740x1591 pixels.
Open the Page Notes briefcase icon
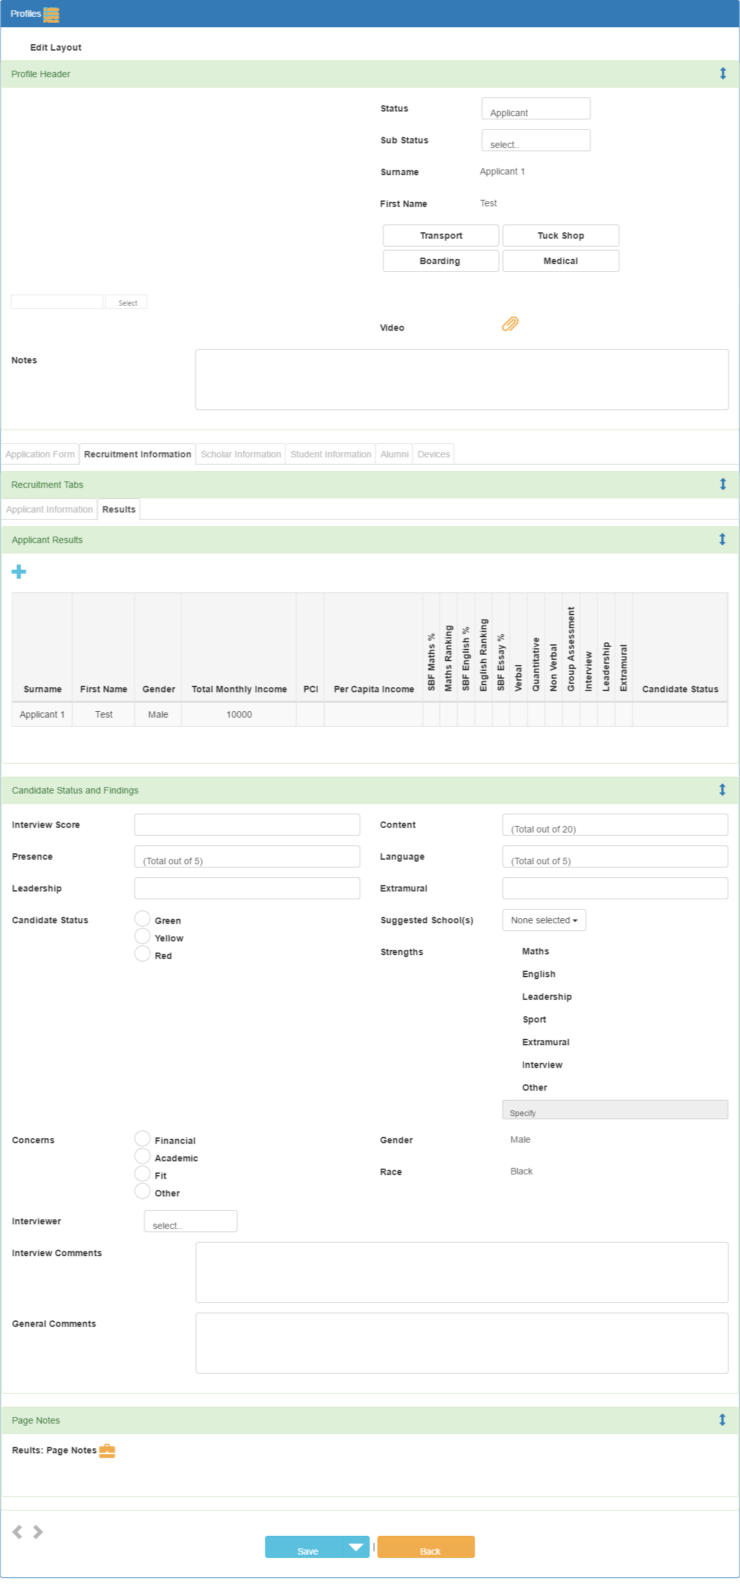coord(107,1451)
